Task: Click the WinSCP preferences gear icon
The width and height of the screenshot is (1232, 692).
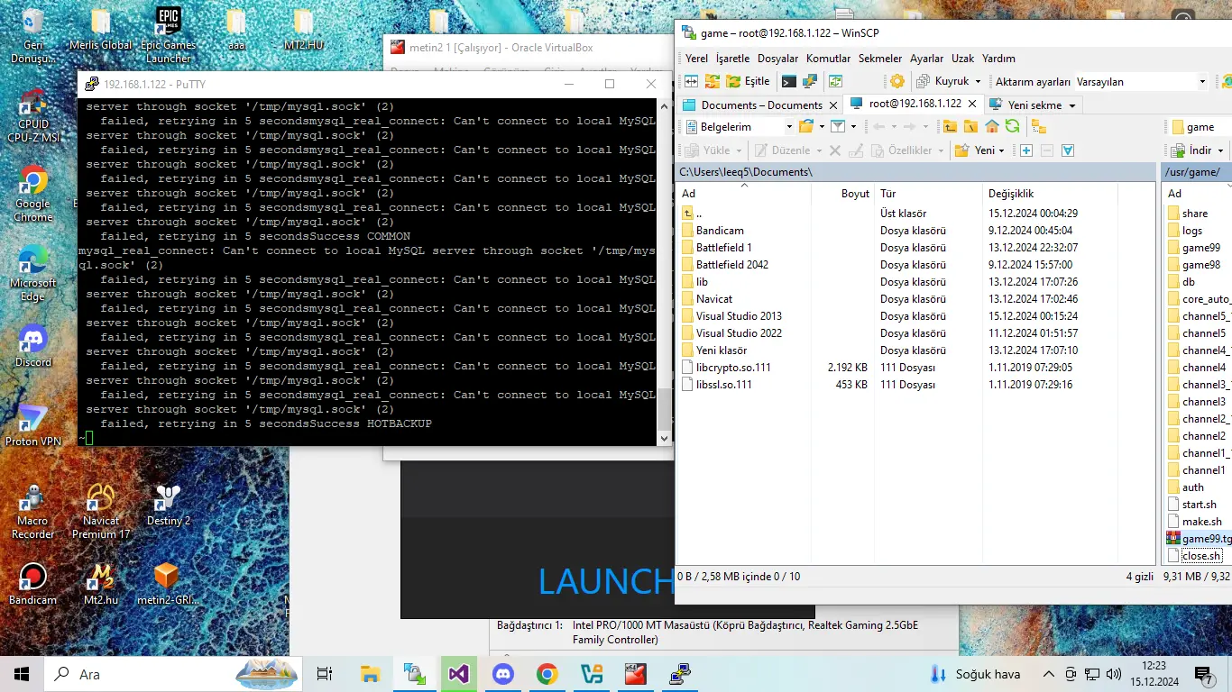Action: pos(896,81)
